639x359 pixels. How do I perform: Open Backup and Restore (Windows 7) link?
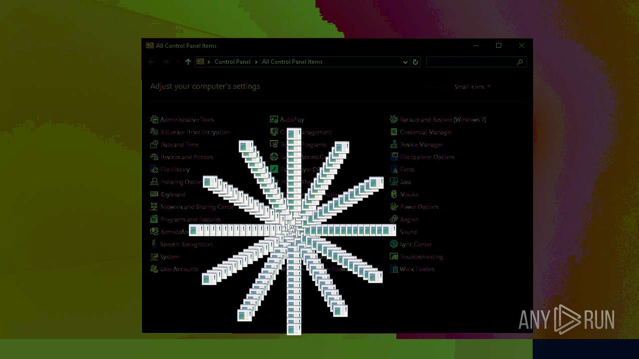point(443,120)
